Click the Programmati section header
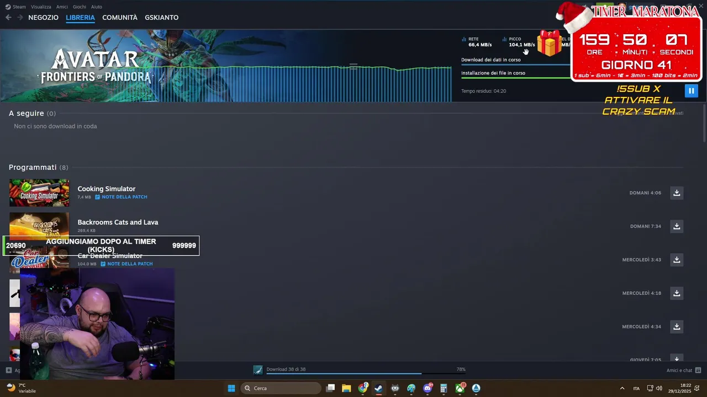Screen dimensions: 707x397 tap(38, 167)
